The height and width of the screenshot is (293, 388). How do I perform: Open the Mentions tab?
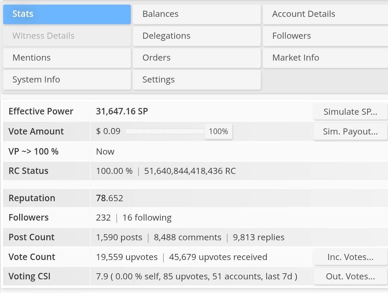(x=67, y=58)
